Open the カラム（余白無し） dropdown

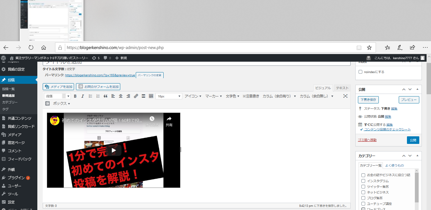coord(317,96)
